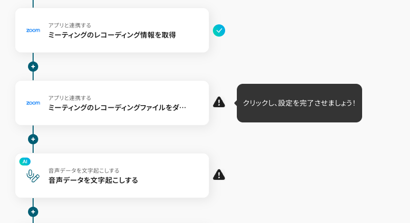Click small 音声データを文字起こしする subtitle text
The height and width of the screenshot is (223, 410).
click(x=84, y=170)
